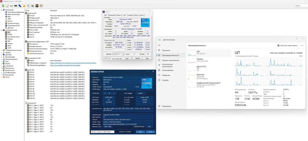Screen dimensions: 308x141
Task: Click the green Refresh icon in AIDA64 toolbar
Action: point(3,6)
